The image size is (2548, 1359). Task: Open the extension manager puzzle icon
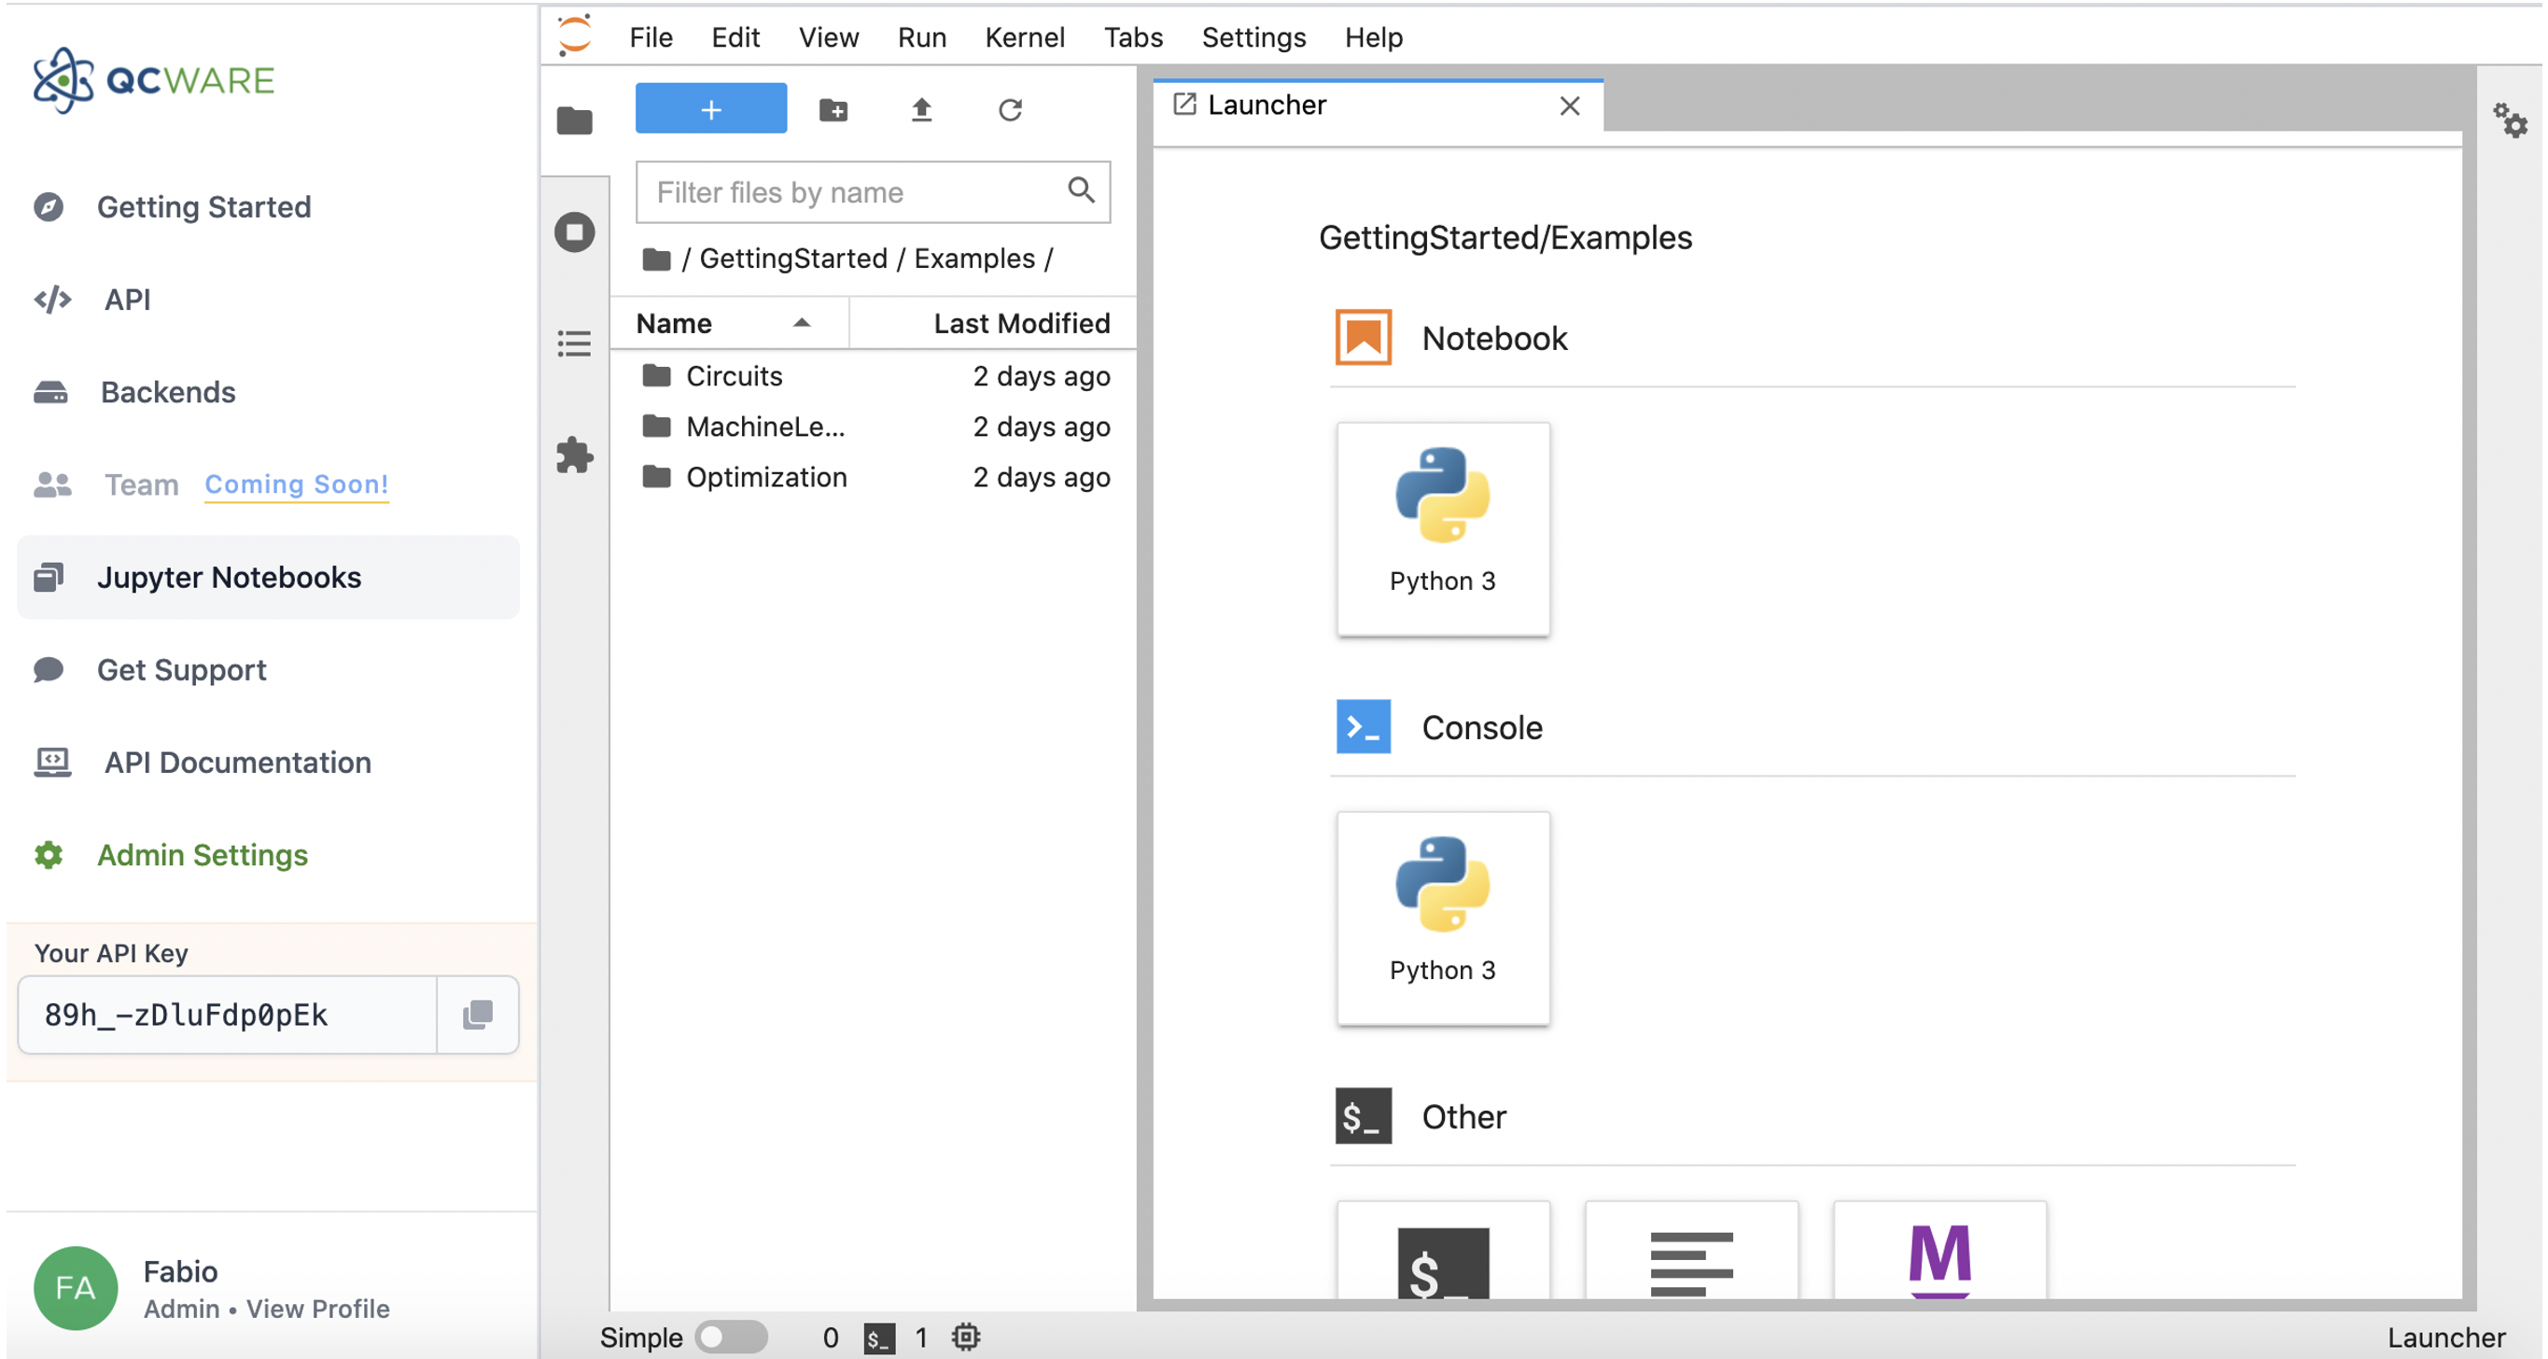574,455
